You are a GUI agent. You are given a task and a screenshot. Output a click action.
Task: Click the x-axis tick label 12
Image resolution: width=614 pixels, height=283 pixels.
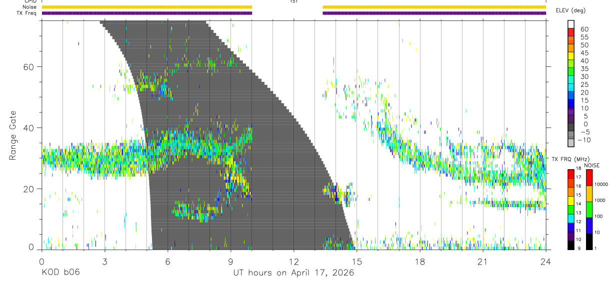pyautogui.click(x=293, y=261)
